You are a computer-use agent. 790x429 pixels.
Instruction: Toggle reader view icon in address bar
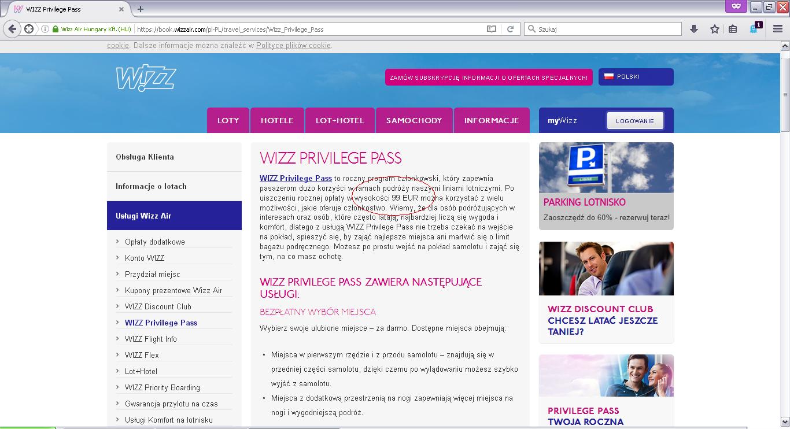[x=491, y=29]
